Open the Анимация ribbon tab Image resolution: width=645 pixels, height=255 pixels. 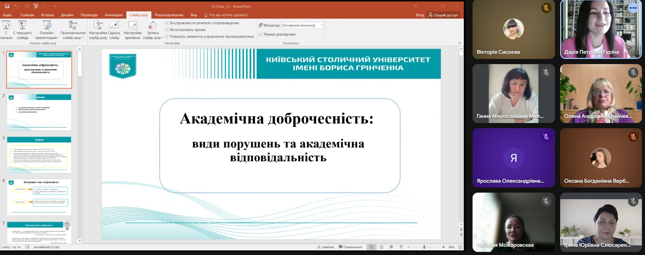113,15
